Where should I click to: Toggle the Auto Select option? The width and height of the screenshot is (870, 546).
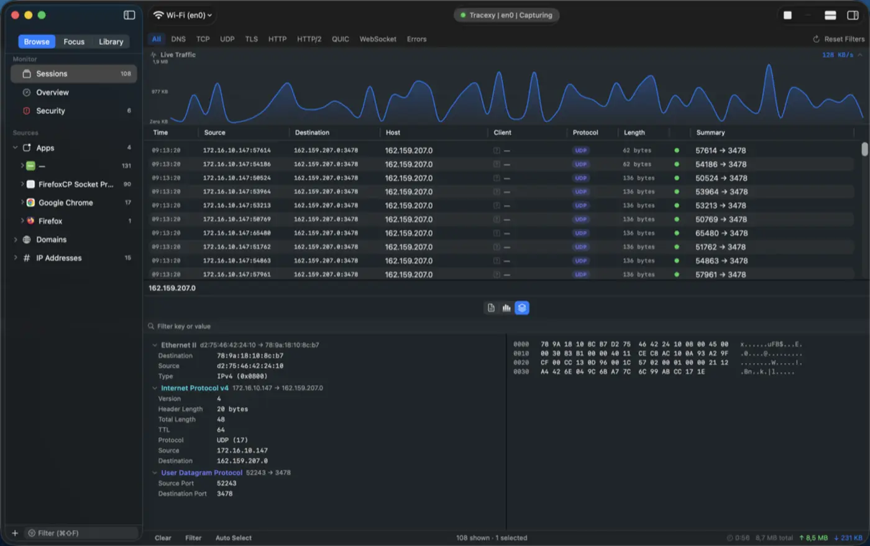(234, 538)
